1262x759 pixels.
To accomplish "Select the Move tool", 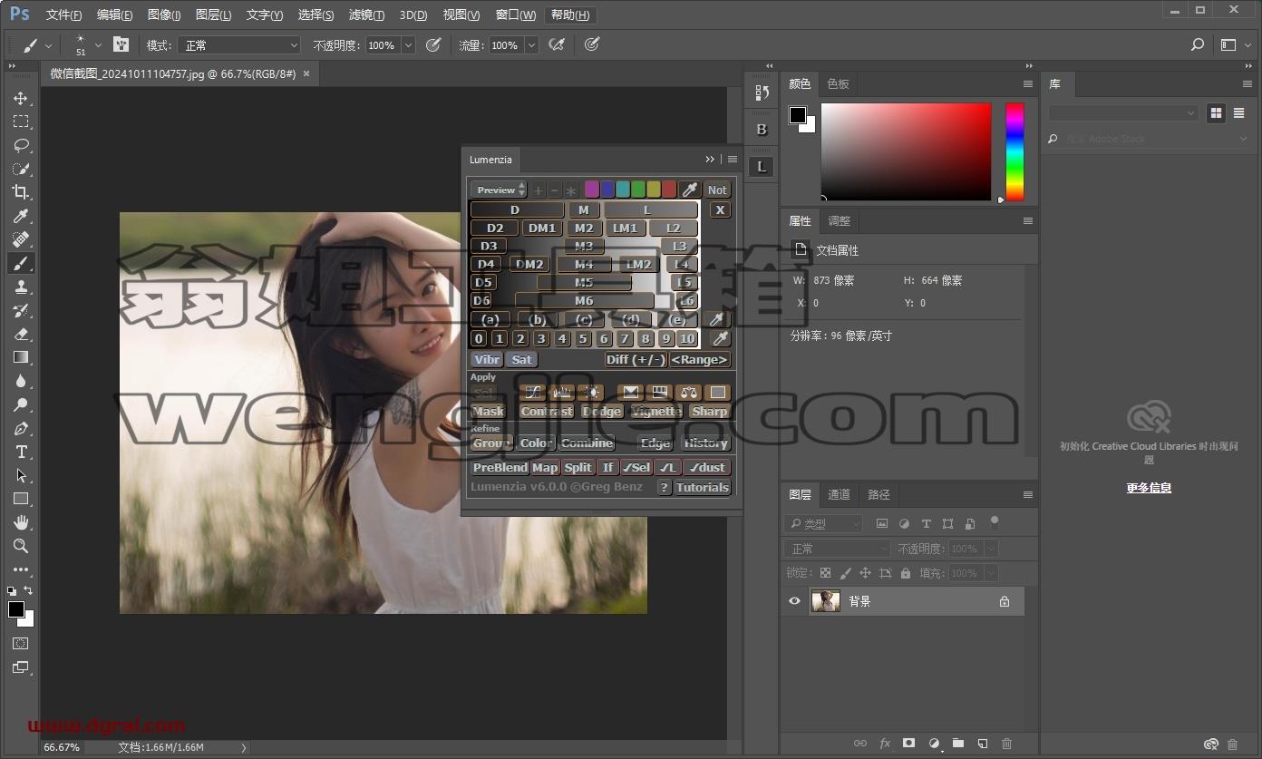I will (x=20, y=98).
